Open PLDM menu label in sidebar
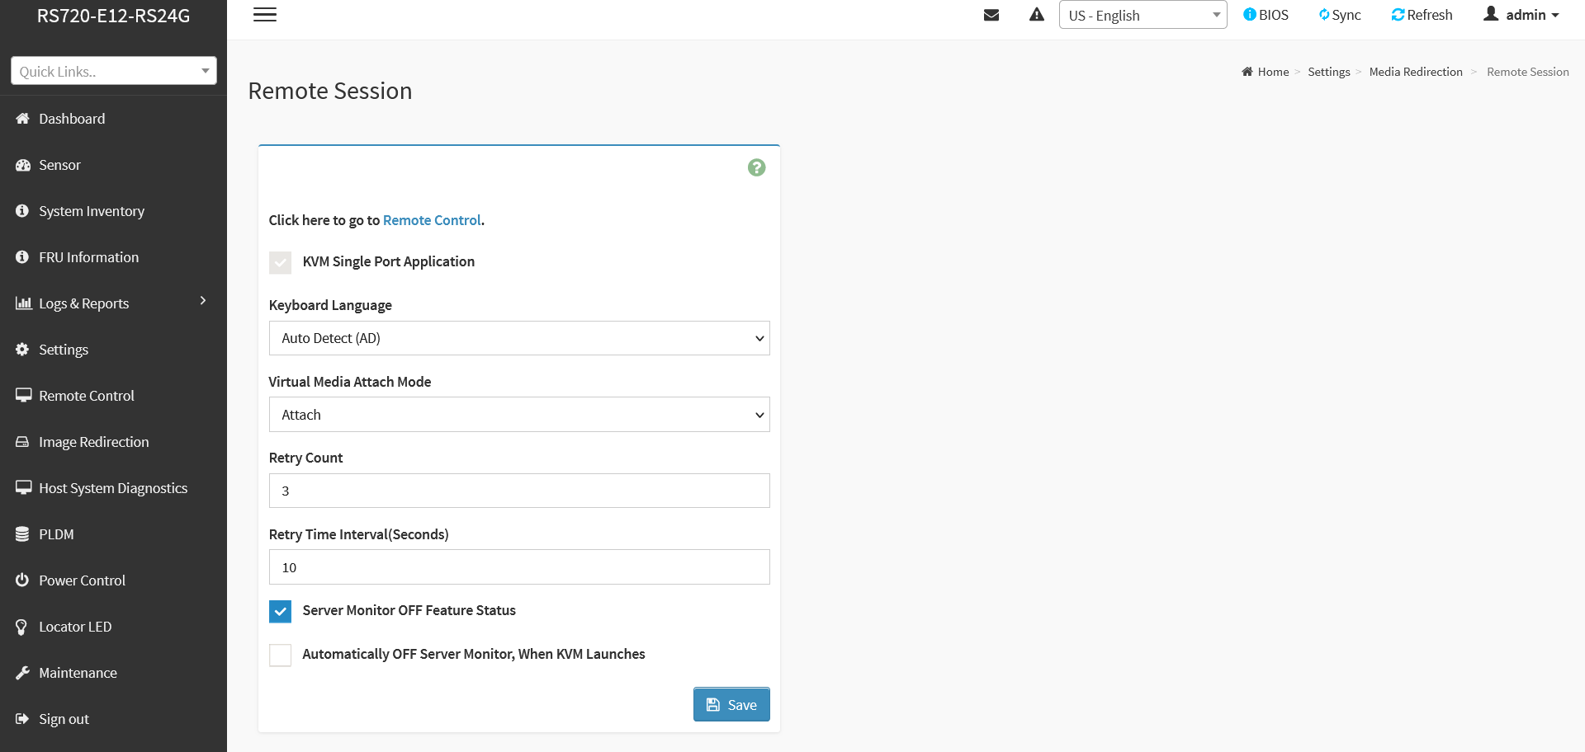This screenshot has height=752, width=1585. (x=56, y=534)
